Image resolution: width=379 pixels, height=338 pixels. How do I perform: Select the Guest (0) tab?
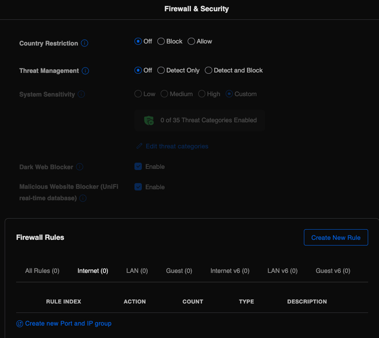click(179, 271)
